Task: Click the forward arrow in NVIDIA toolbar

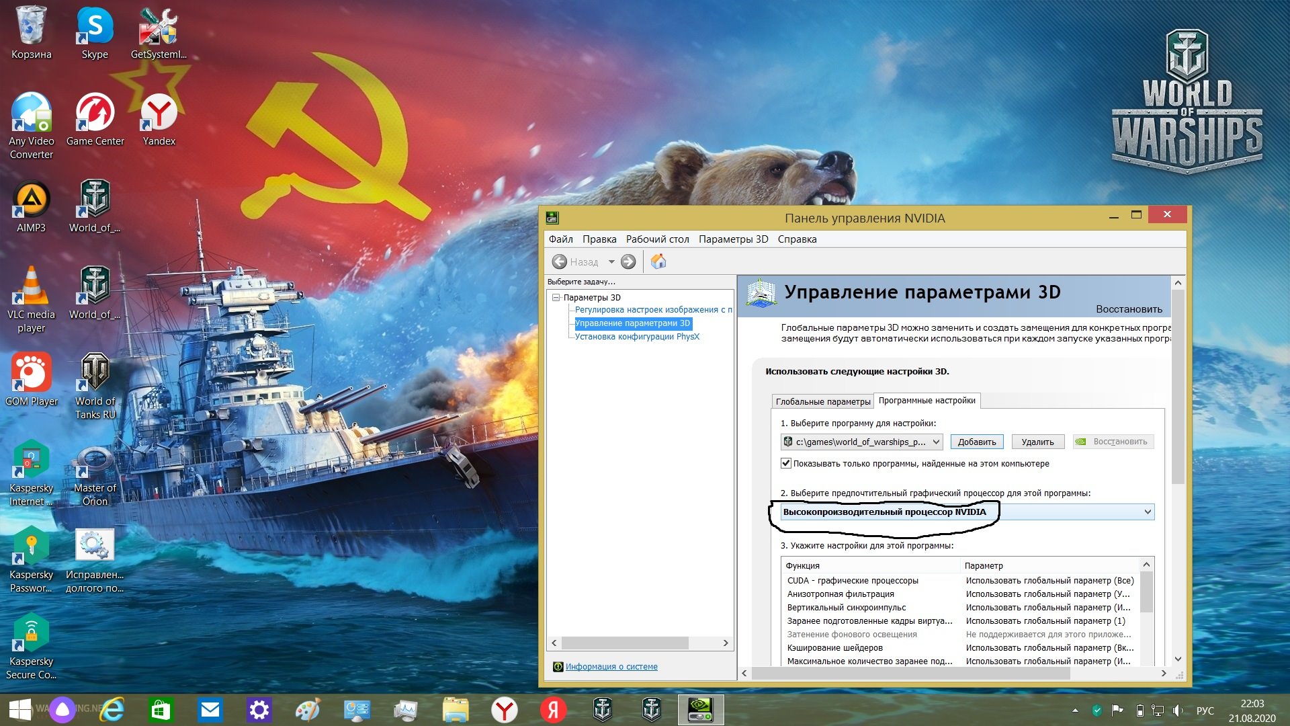Action: (x=628, y=261)
